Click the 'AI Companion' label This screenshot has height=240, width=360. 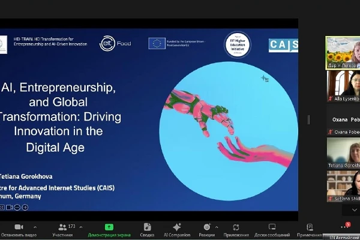[177, 235]
